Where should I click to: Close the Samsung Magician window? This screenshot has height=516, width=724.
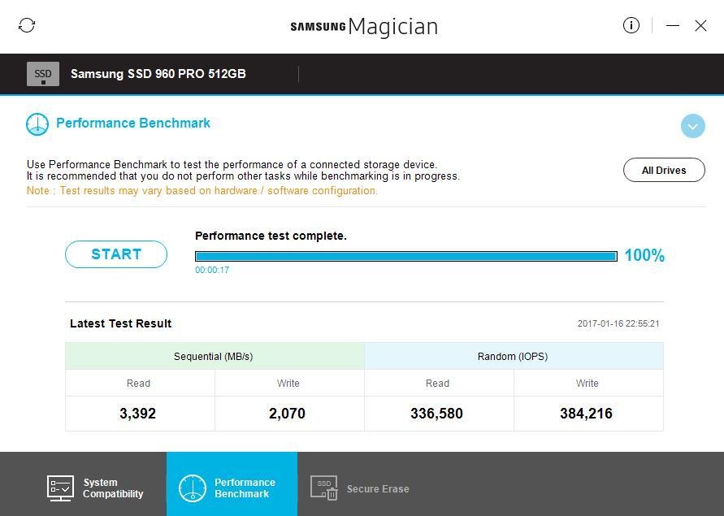point(701,25)
